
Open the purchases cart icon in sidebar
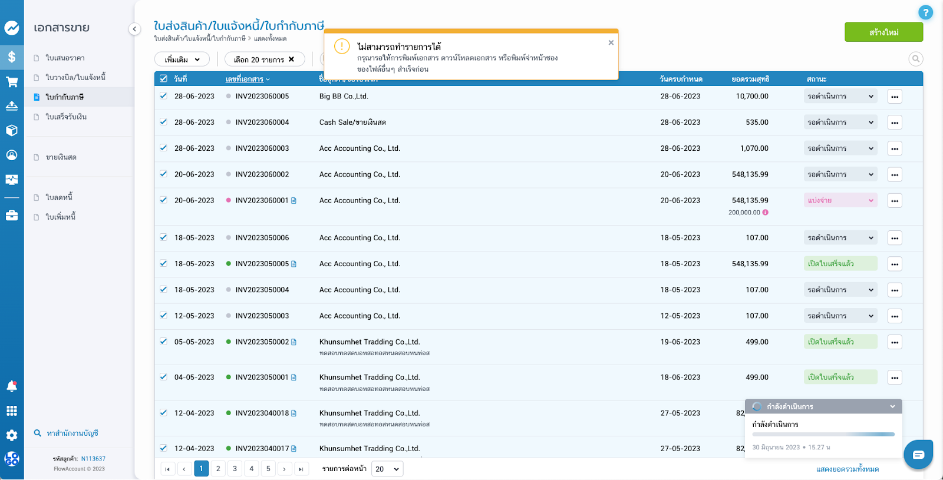pyautogui.click(x=12, y=82)
